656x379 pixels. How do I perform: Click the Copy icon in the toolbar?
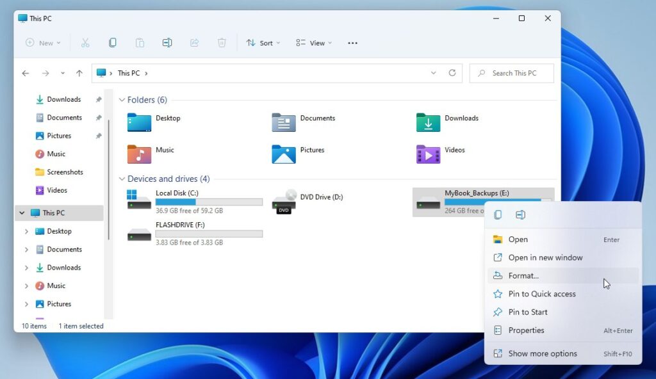click(x=113, y=42)
